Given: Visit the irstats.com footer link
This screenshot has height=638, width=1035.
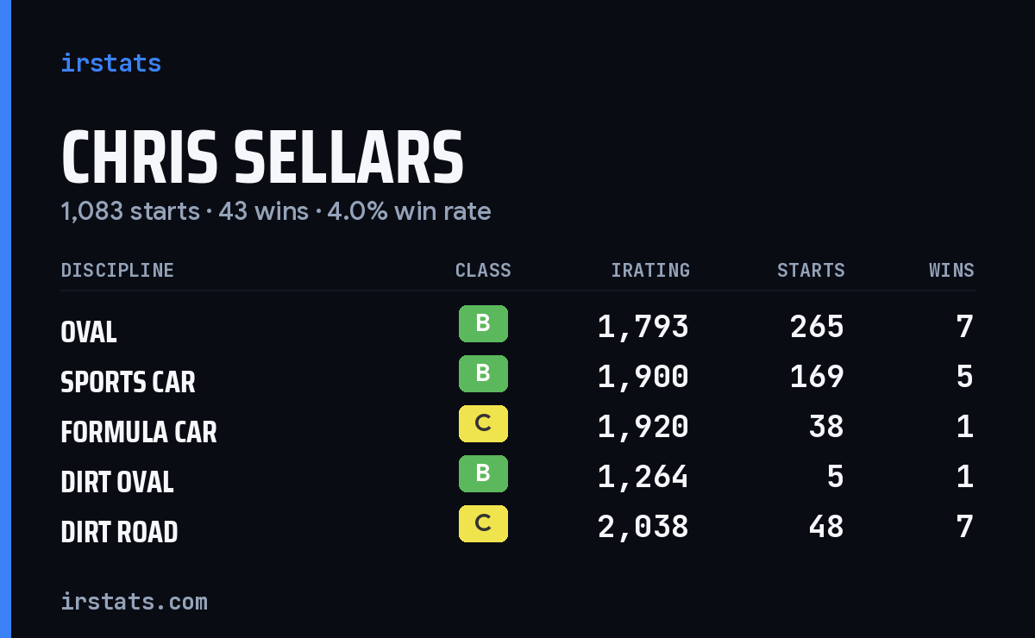Looking at the screenshot, I should click(135, 601).
